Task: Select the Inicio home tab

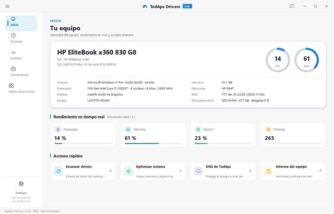Action: [x=21, y=23]
